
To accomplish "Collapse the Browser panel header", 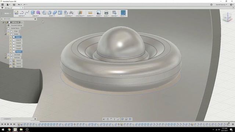I will pyautogui.click(x=2, y=19).
